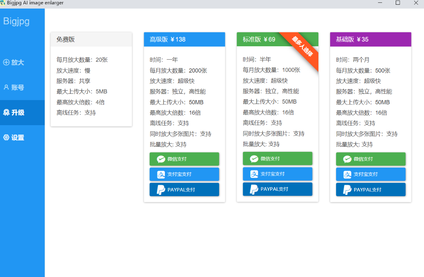Viewport: 424px width, 277px height.
Task: Select 微信支付 for the 标准版 plan
Action: click(278, 159)
